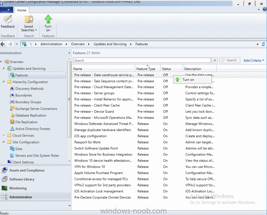Click the Assets and Compliance workspace icon
The height and width of the screenshot is (215, 267).
tap(5, 170)
